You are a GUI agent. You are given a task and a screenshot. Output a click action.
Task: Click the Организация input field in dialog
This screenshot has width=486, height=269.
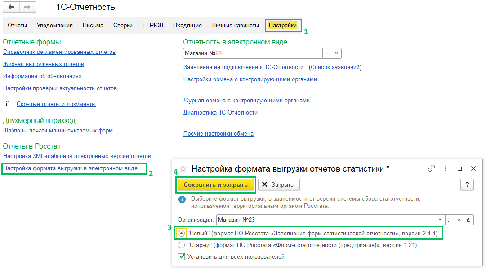326,220
